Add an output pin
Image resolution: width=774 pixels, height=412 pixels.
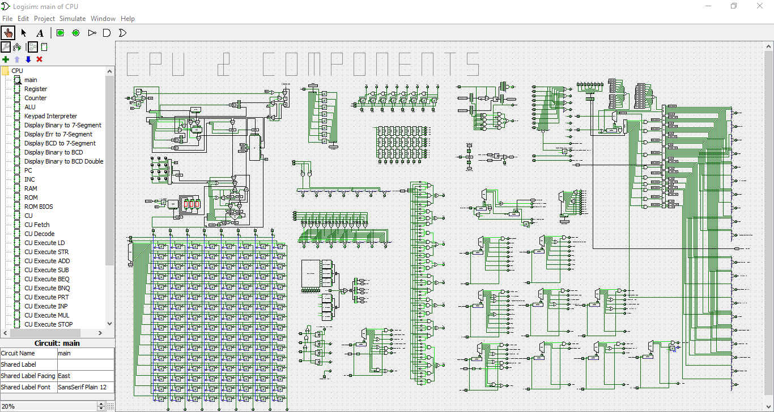tap(76, 33)
